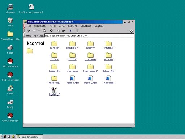Follow the index.html link
185x139 pixels.
click(x=108, y=83)
